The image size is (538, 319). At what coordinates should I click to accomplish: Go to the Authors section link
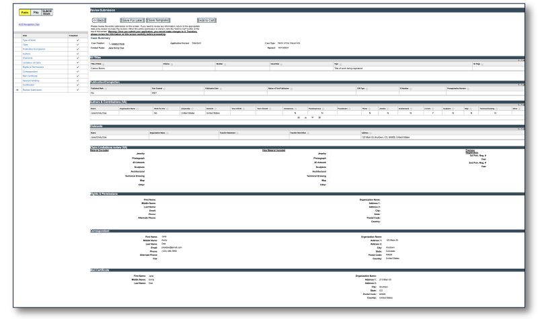tap(27, 54)
